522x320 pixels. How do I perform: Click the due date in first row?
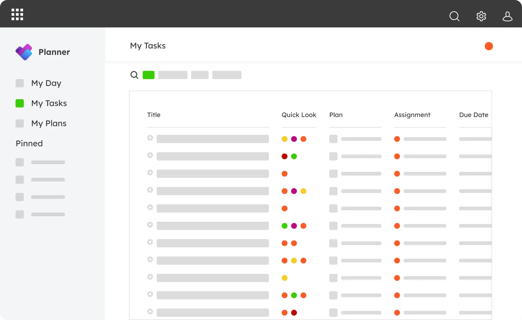(x=475, y=139)
